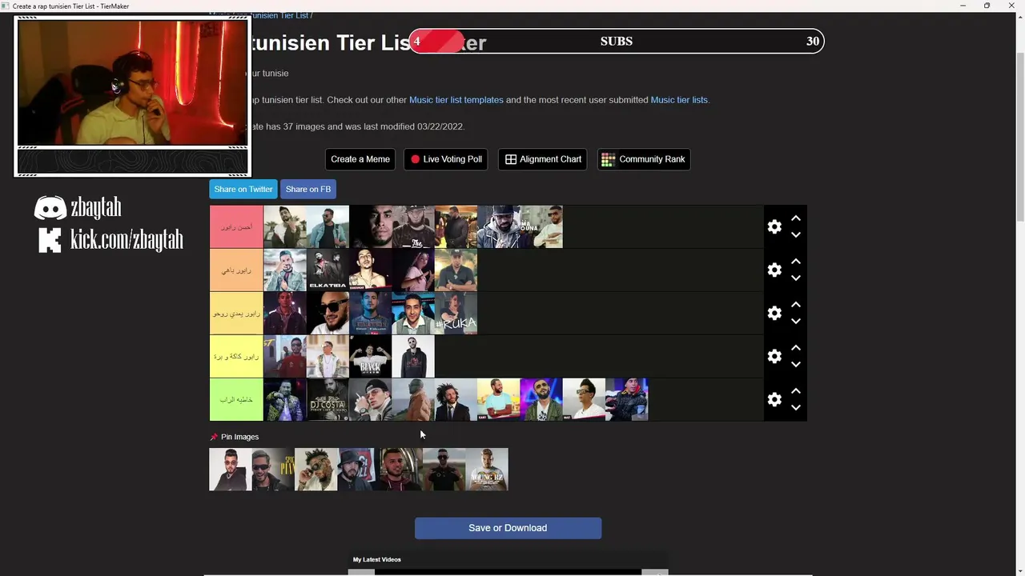Open the Music tier list templates link

[456, 100]
